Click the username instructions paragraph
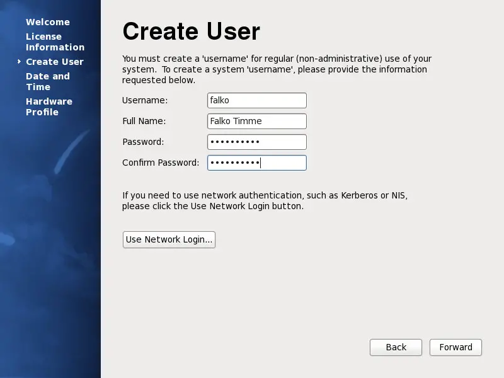504x378 pixels. click(x=276, y=69)
